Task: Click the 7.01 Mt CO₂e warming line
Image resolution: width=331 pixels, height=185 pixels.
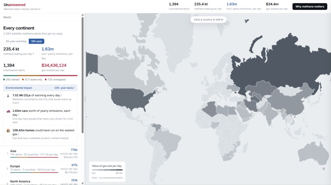Action: 36,95
